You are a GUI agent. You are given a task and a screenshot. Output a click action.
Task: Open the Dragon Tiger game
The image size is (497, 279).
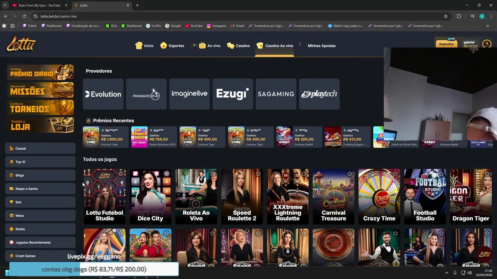coord(471,196)
